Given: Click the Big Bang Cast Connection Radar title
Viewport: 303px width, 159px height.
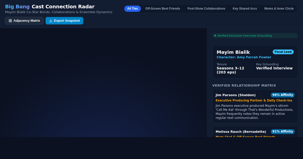Looking at the screenshot, I should click(x=50, y=7).
